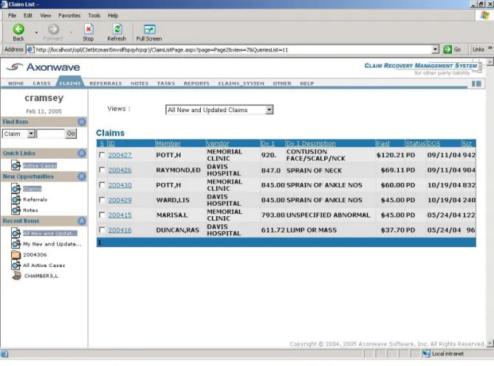This screenshot has height=366, width=494.
Task: Click the status bar page icon
Action: pos(4,353)
